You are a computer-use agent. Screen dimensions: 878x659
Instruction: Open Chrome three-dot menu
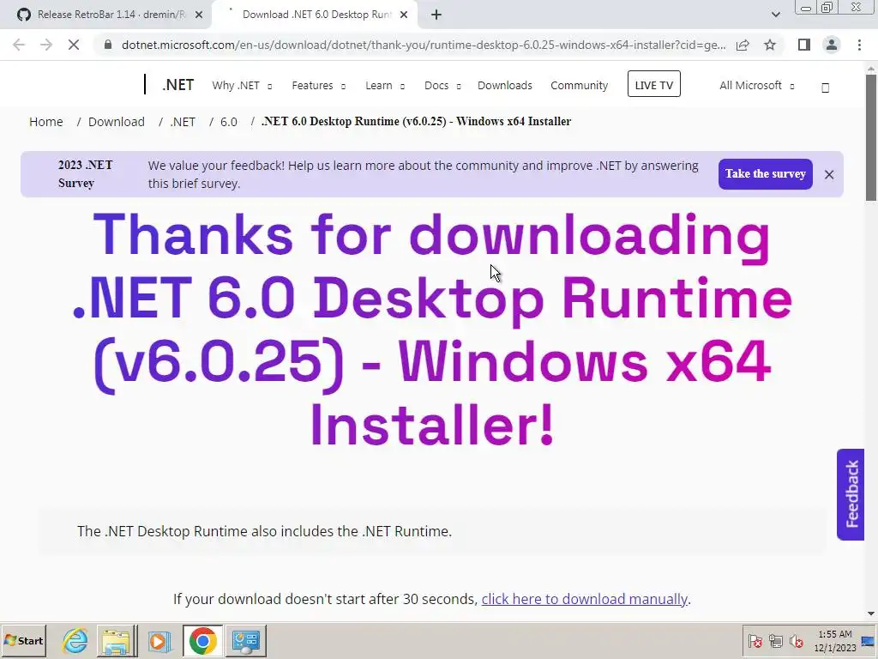859,45
